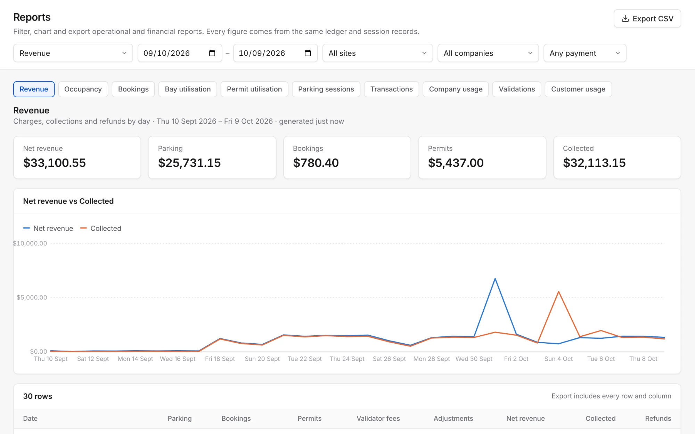Expand the All sites dropdown
The image size is (695, 434).
[x=377, y=53]
